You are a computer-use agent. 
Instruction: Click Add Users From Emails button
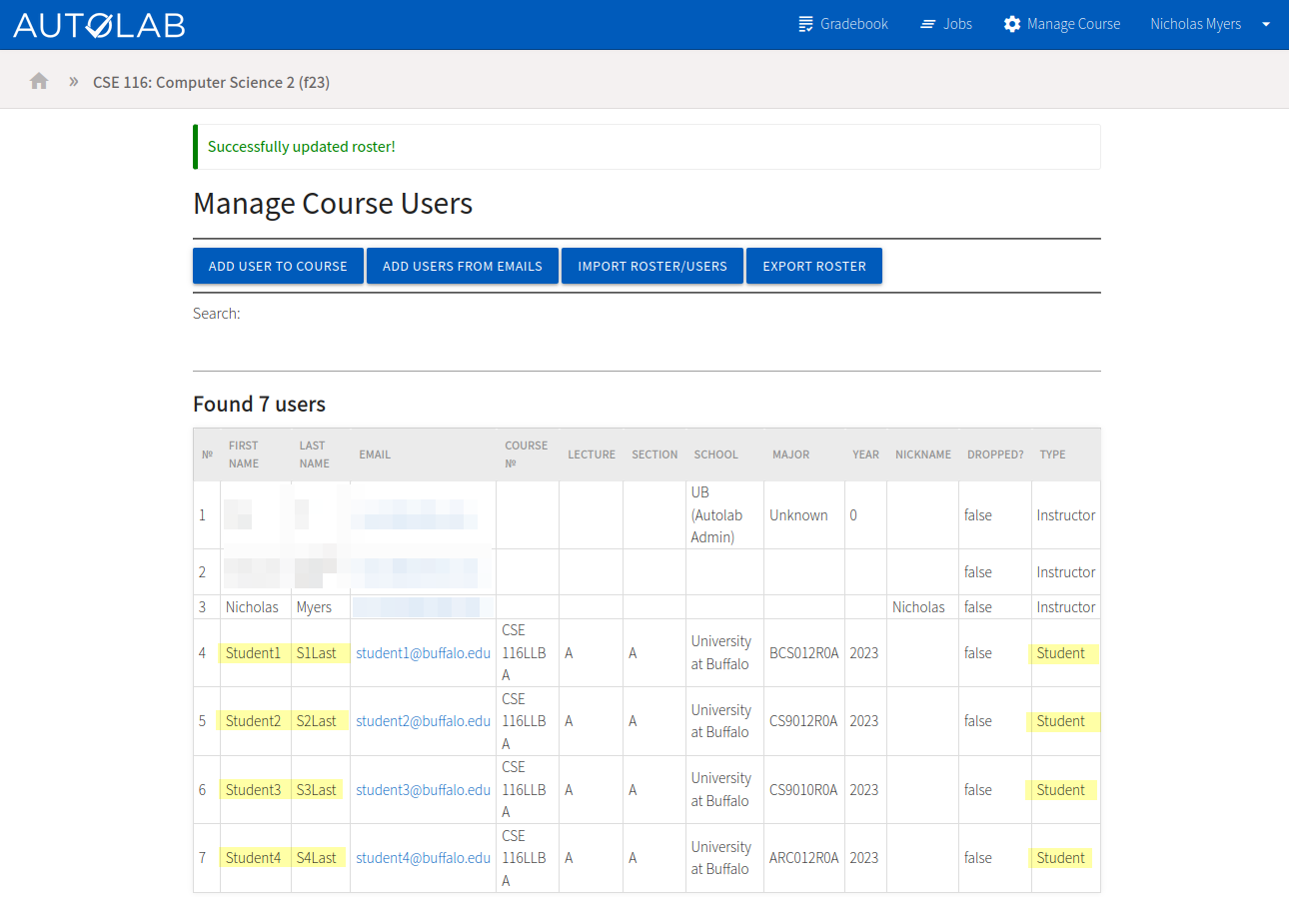click(x=463, y=266)
